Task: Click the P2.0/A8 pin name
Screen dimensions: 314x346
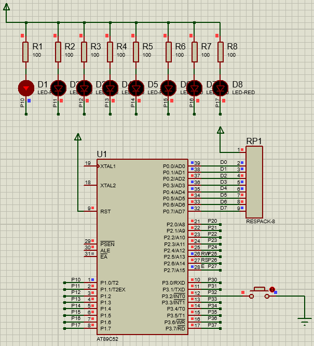Action: pos(176,225)
